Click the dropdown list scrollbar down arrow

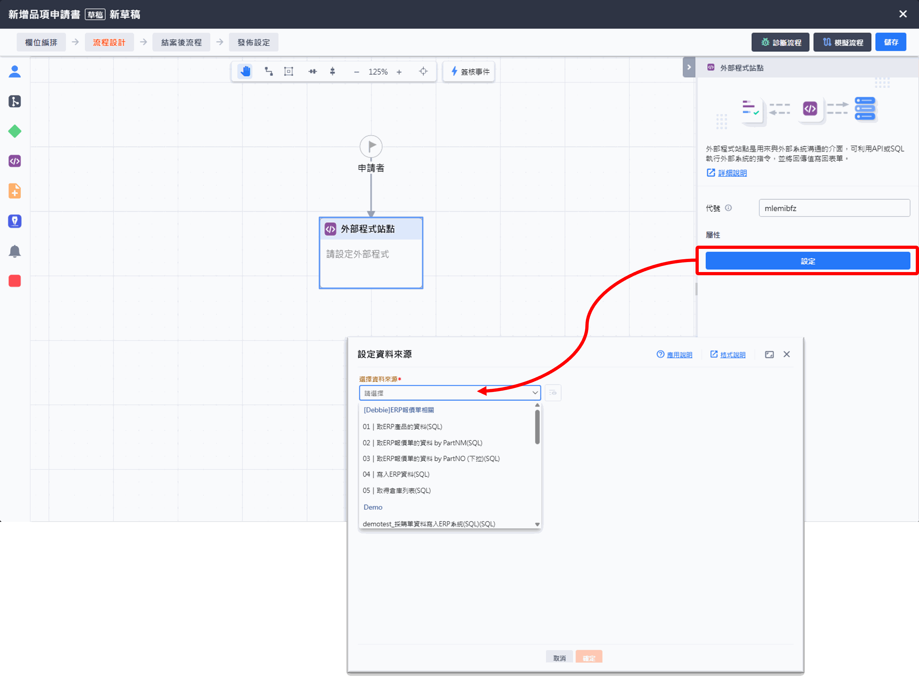537,524
